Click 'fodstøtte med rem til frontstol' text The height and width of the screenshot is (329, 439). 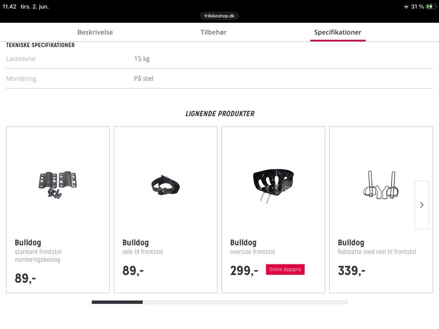coord(377,252)
